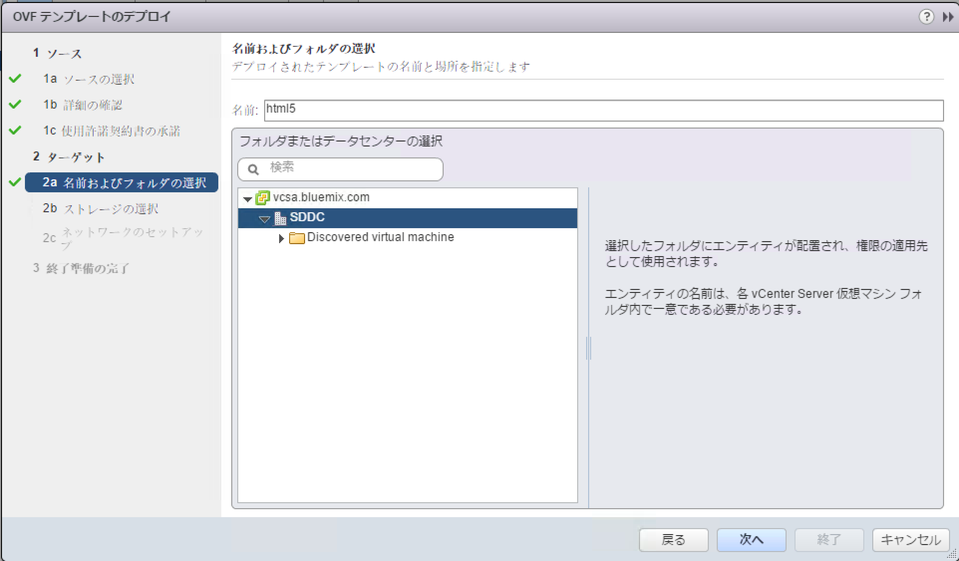Click the 戻る button
This screenshot has width=959, height=561.
[673, 540]
